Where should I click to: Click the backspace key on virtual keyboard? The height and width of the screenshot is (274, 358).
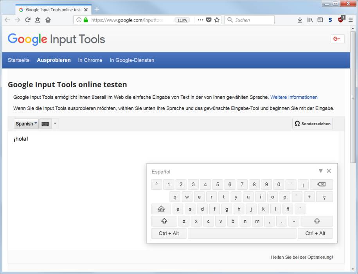[321, 184]
